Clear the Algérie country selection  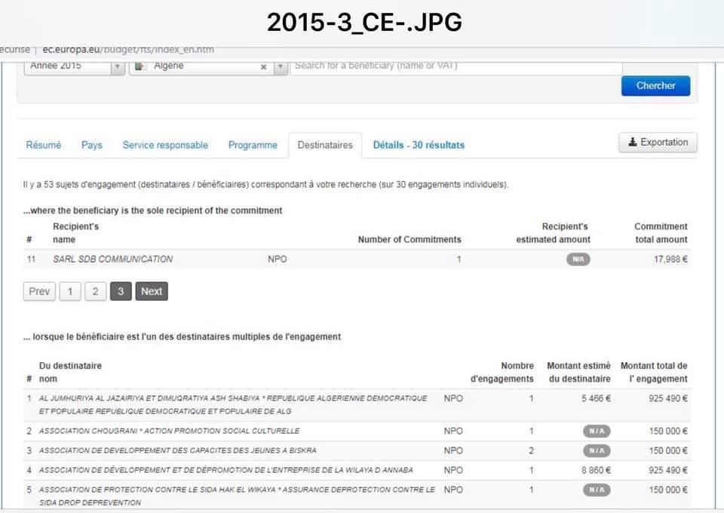(264, 66)
